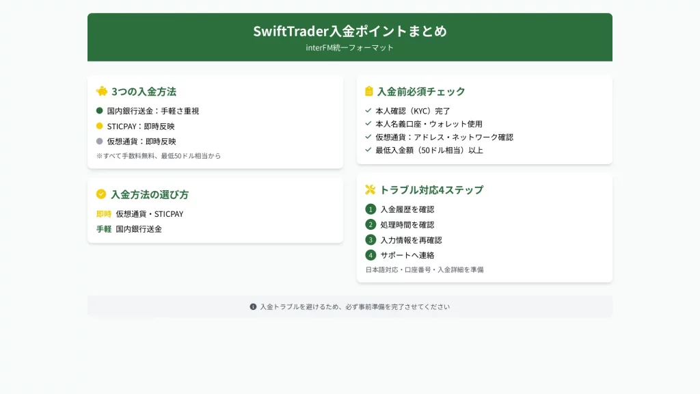
Task: Click the green dot beside 国内銀行送金
Action: (x=100, y=110)
